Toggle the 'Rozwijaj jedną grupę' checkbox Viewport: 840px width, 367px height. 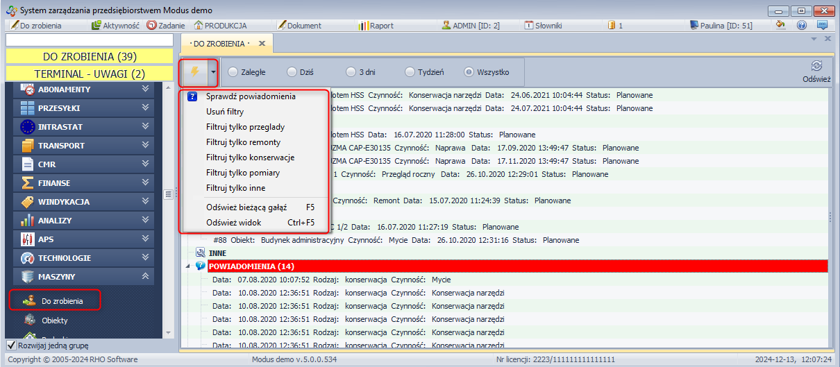click(x=11, y=345)
